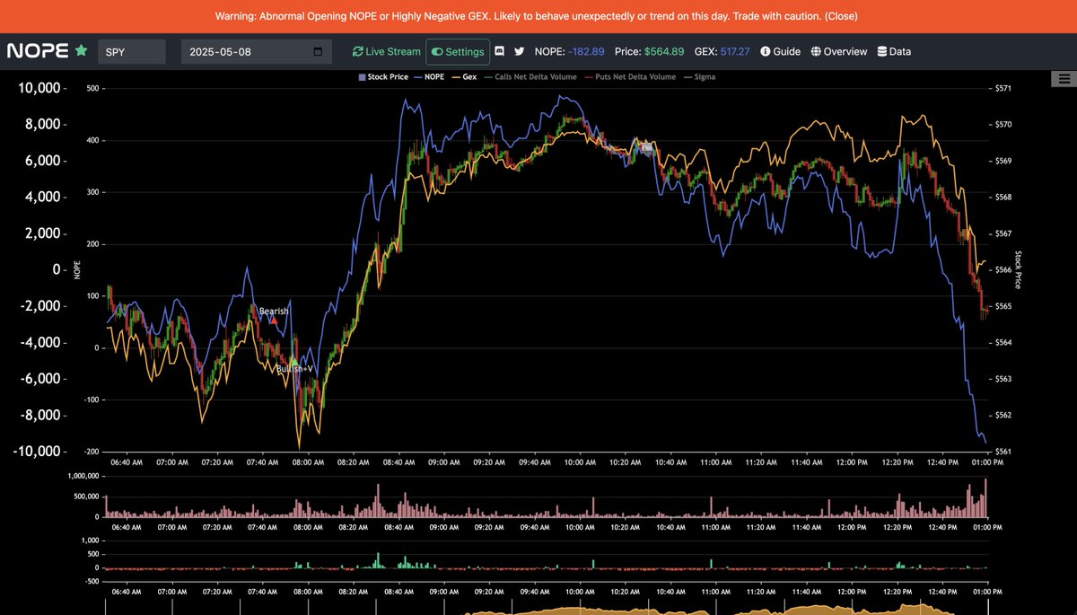This screenshot has width=1077, height=615.
Task: Click the NOPE logo in the menu bar
Action: [x=36, y=51]
